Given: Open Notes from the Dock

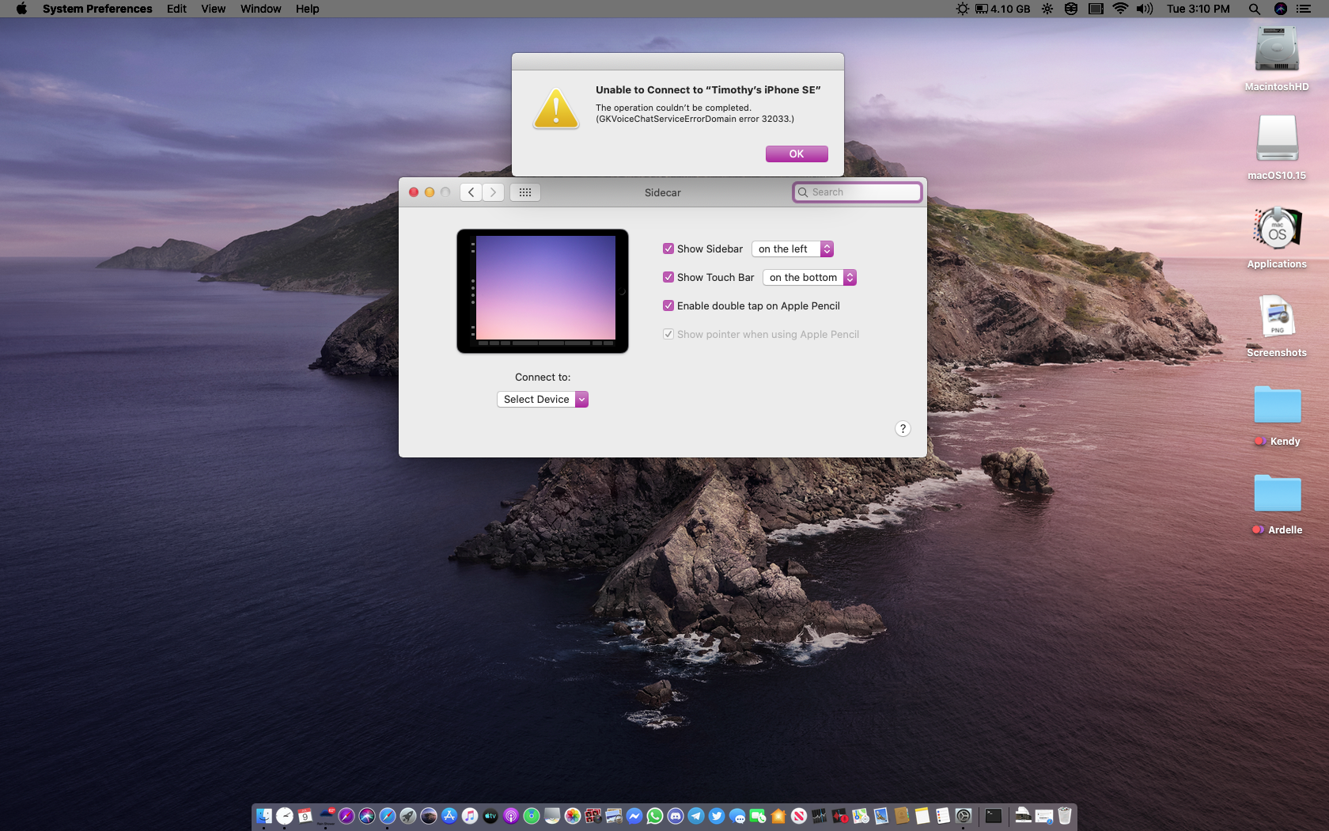Looking at the screenshot, I should coord(922,816).
